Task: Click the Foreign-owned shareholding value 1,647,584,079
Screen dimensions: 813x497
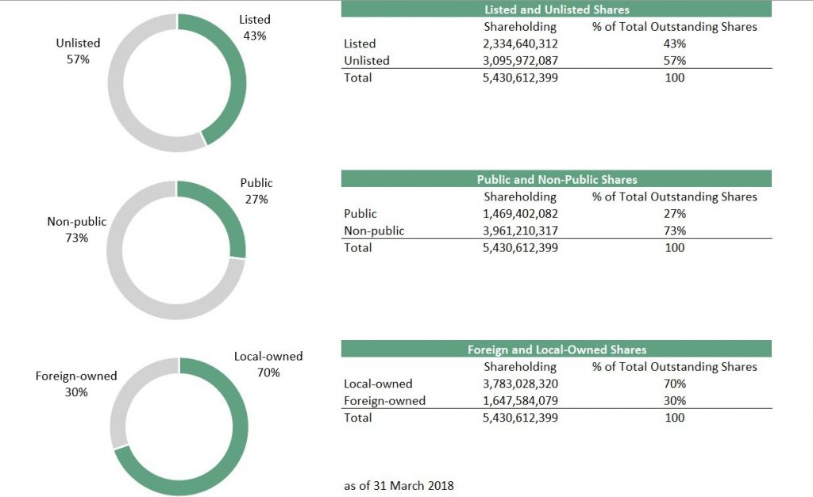Action: 520,400
